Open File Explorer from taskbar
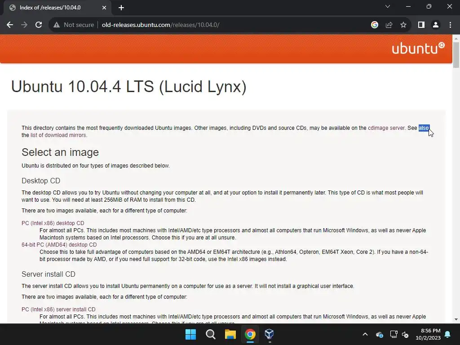 coord(230,334)
